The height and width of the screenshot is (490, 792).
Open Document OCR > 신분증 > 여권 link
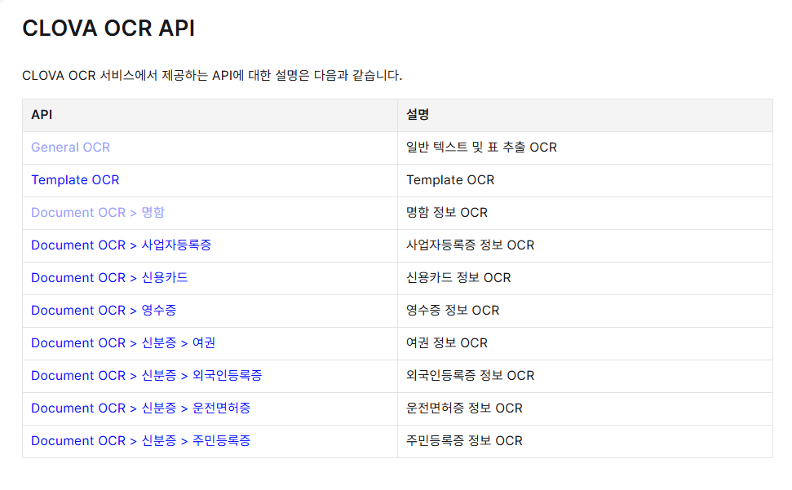123,343
